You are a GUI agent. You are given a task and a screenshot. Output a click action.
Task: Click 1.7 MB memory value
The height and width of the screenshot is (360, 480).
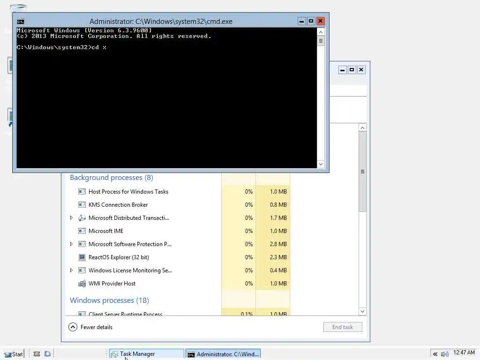(x=278, y=218)
